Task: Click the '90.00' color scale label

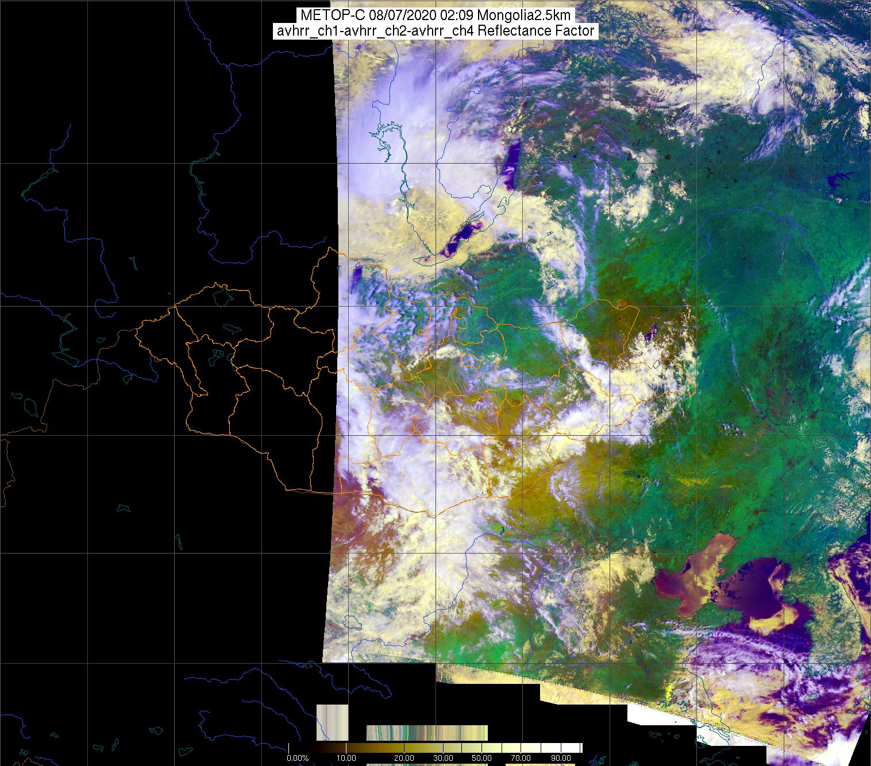Action: click(560, 759)
